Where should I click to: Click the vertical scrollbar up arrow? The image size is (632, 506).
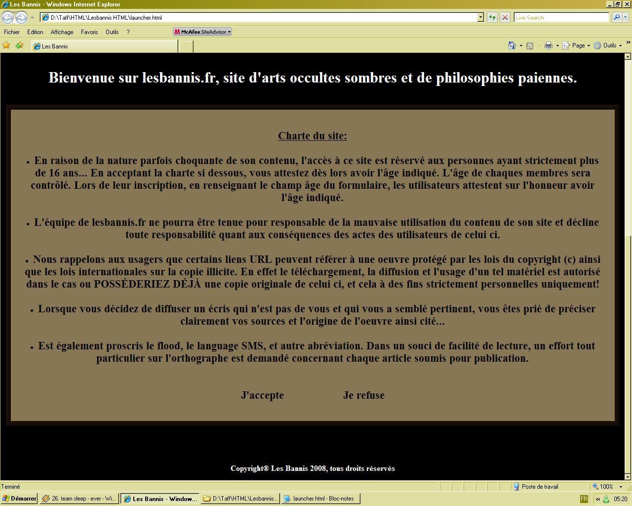[x=628, y=56]
